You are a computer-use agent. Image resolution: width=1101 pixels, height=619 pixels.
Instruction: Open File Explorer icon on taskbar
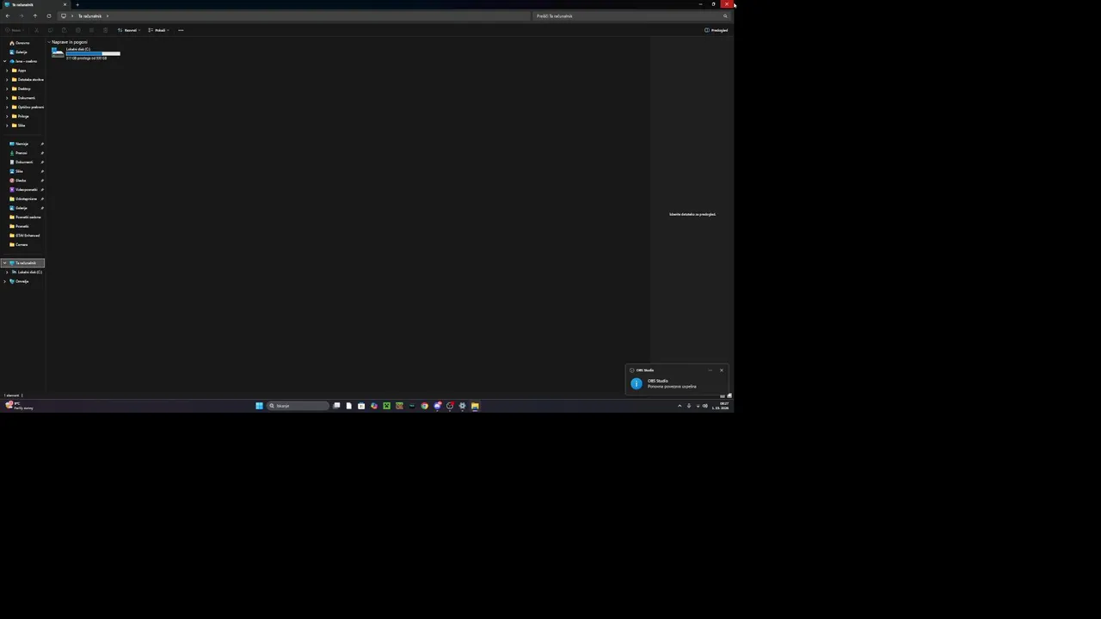click(475, 406)
